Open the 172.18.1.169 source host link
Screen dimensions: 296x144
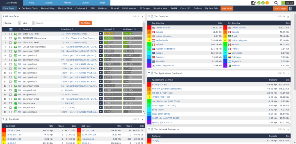pyautogui.click(x=13, y=130)
